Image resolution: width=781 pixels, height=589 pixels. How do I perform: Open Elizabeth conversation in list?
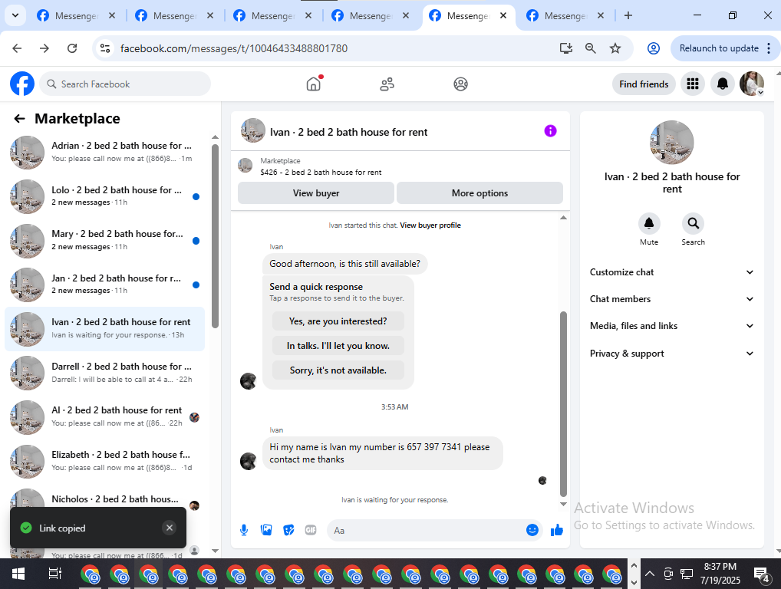pos(104,461)
